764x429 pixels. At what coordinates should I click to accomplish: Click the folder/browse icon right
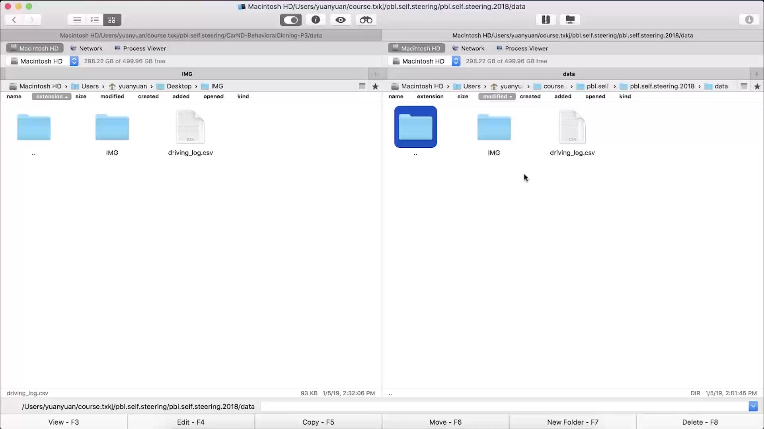(x=570, y=20)
